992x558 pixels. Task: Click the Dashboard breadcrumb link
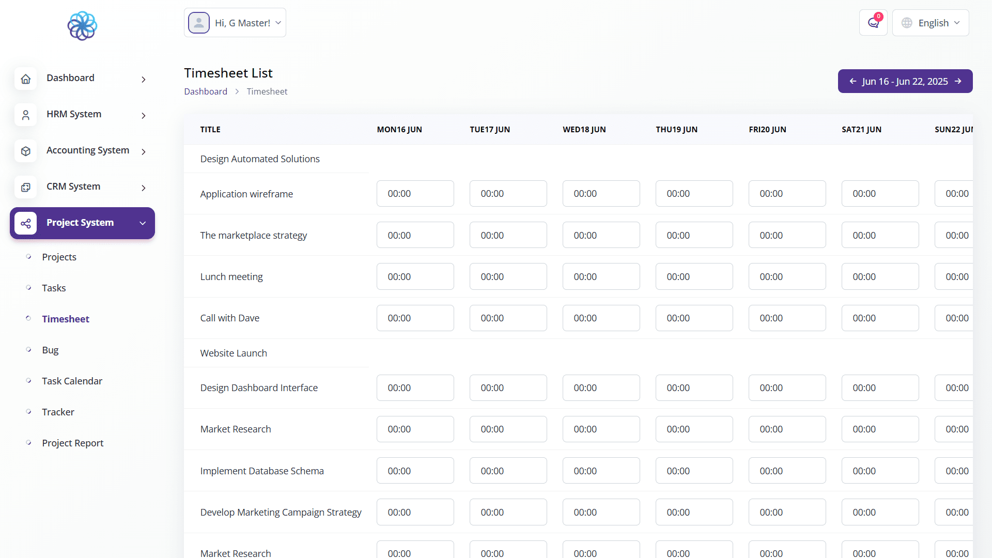(x=206, y=91)
